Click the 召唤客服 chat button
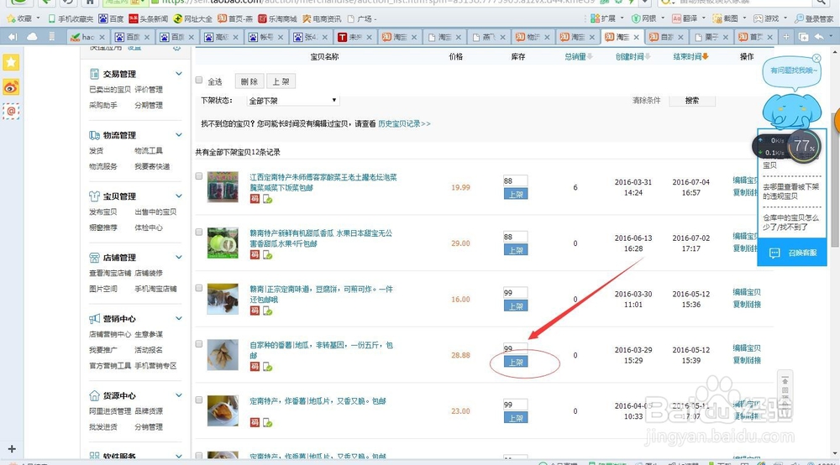This screenshot has height=465, width=840. (x=792, y=253)
